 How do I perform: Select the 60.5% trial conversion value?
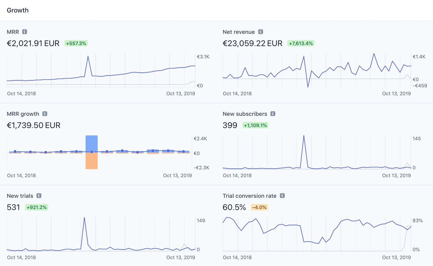(x=234, y=207)
